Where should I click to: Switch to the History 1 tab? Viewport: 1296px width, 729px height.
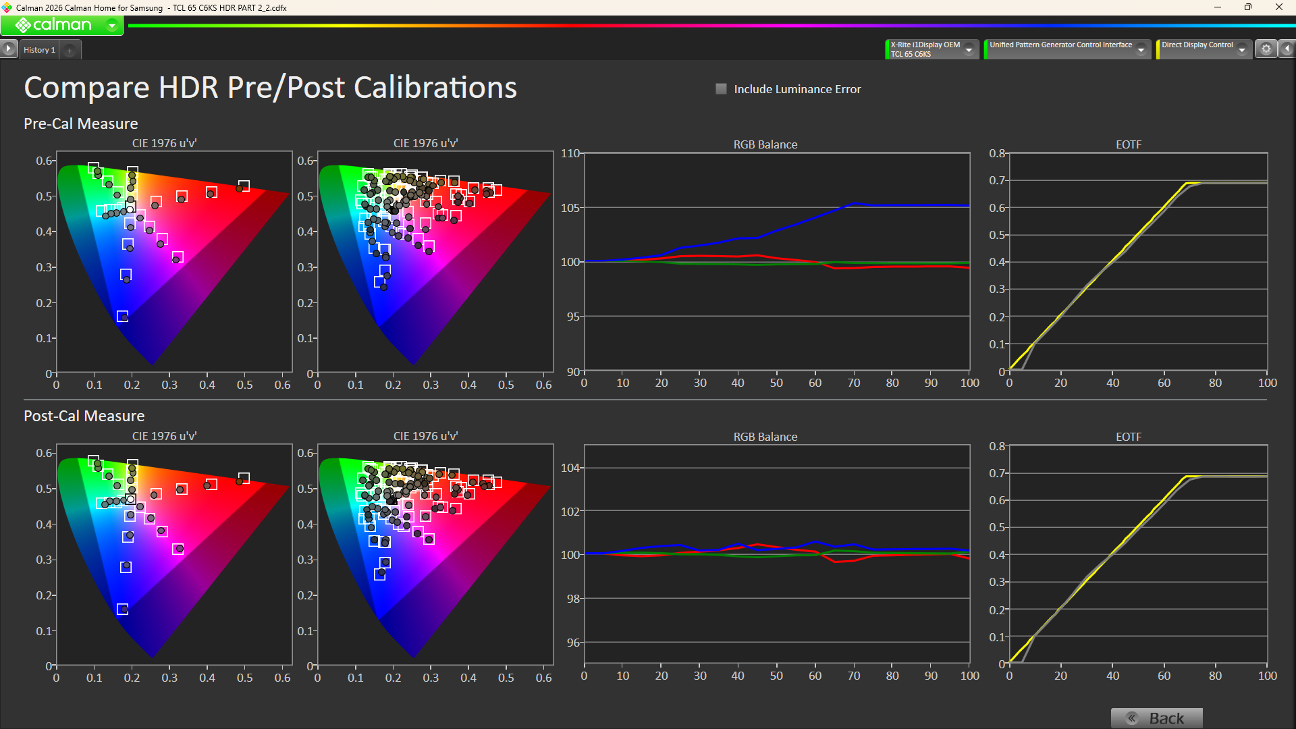click(39, 50)
